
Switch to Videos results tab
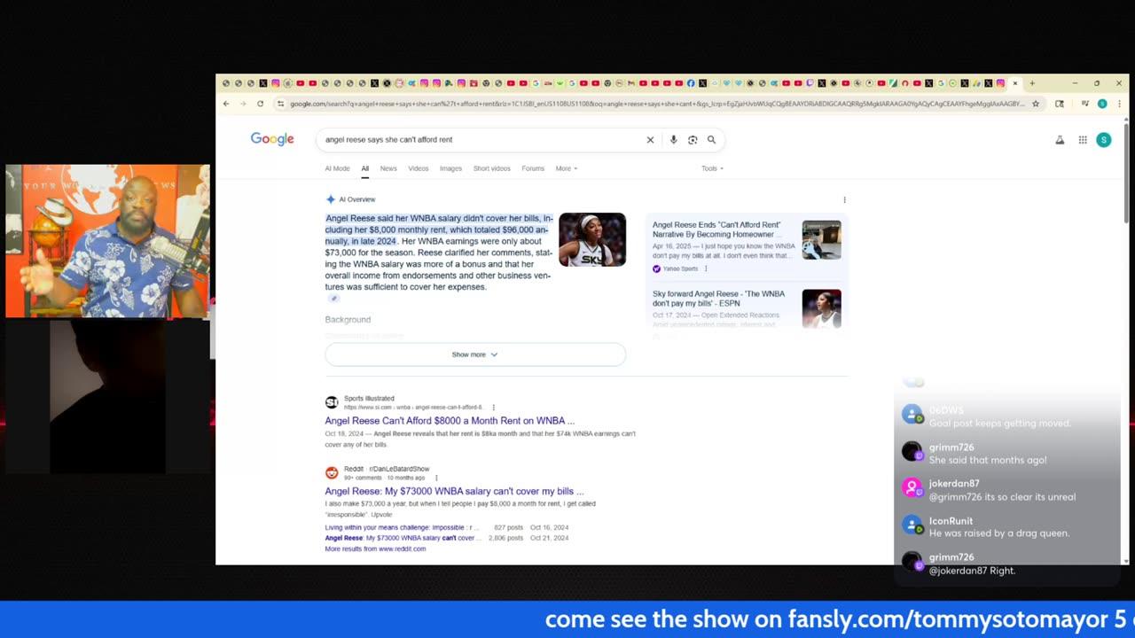(419, 168)
